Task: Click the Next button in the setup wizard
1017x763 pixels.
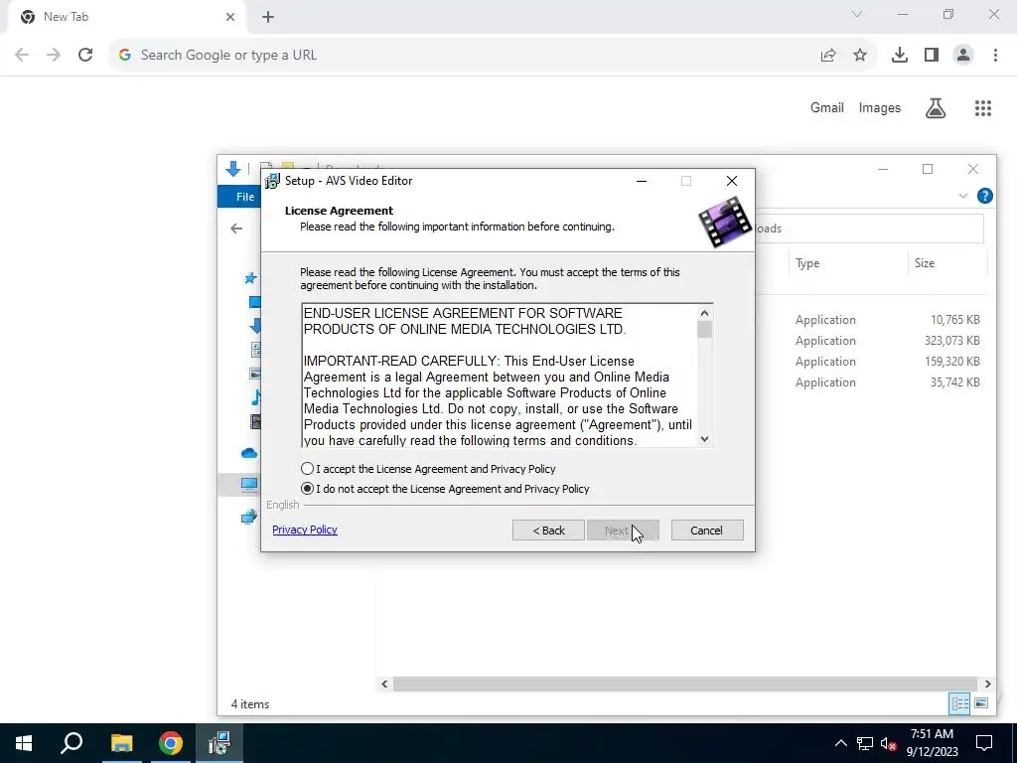Action: tap(623, 531)
